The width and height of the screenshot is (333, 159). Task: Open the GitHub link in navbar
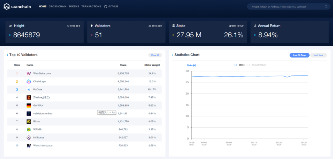pos(111,6)
